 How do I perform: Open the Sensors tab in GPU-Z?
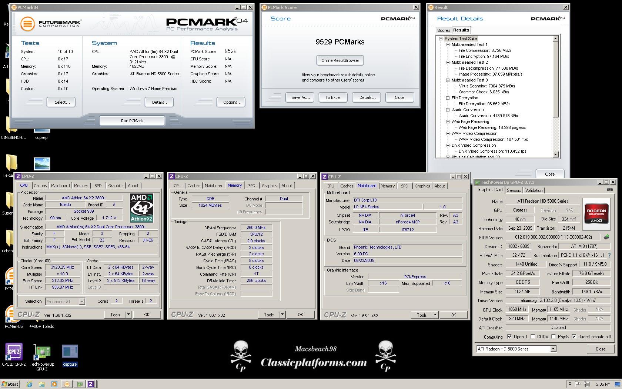(x=514, y=190)
